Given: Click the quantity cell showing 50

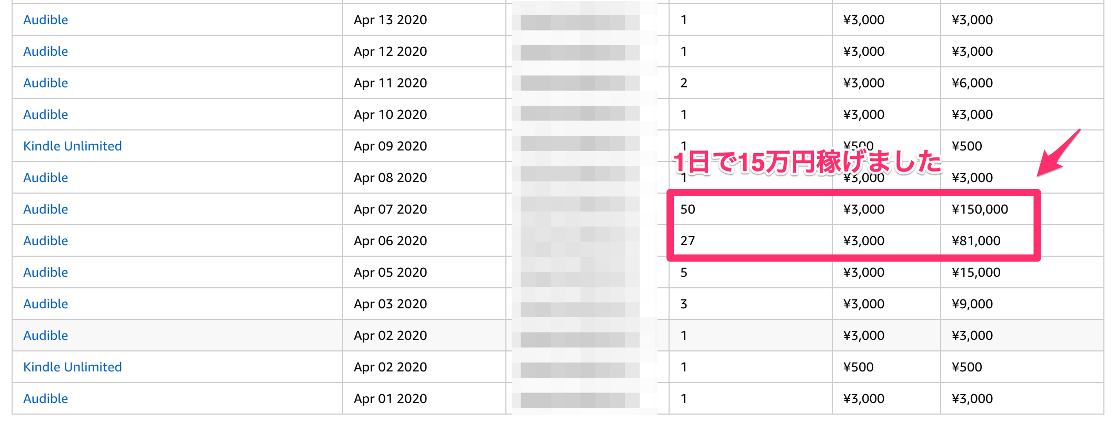Looking at the screenshot, I should pyautogui.click(x=687, y=209).
